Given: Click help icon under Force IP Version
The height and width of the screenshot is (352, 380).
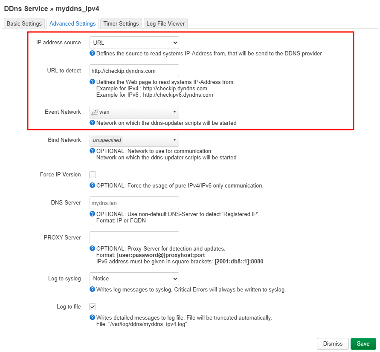Looking at the screenshot, I should (x=92, y=185).
